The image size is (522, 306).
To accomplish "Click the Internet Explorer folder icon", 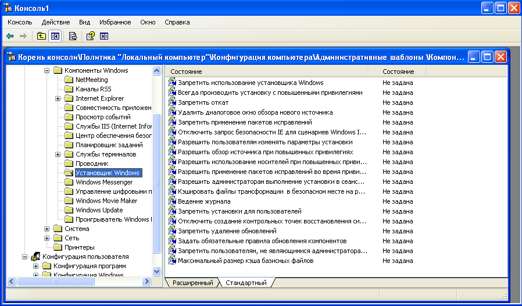I will coord(69,98).
